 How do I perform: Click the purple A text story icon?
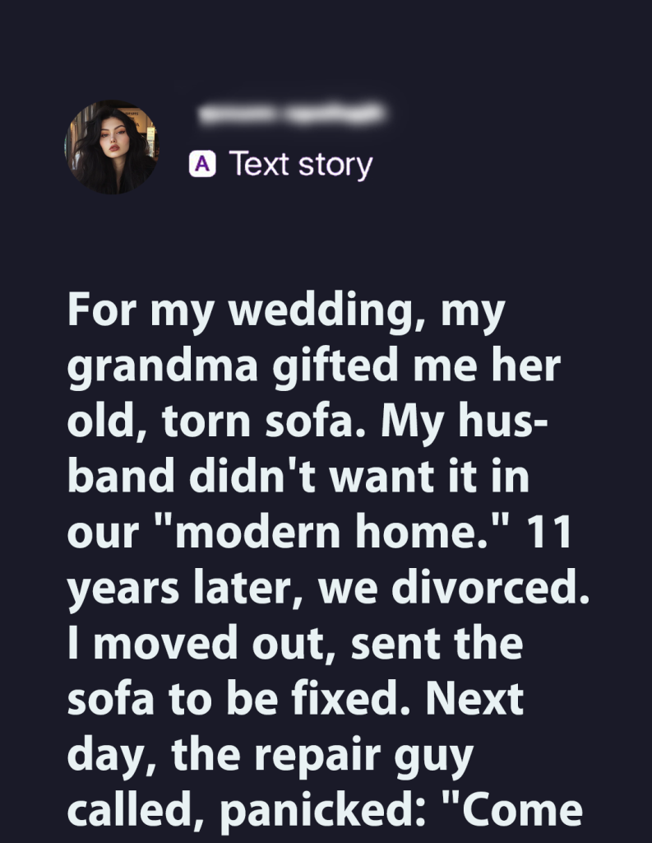(202, 165)
